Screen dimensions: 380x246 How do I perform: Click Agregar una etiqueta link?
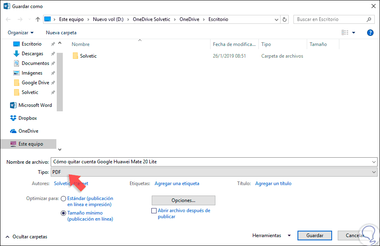(177, 183)
